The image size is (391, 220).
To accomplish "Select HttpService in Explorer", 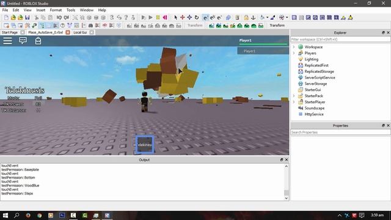I will (x=313, y=114).
